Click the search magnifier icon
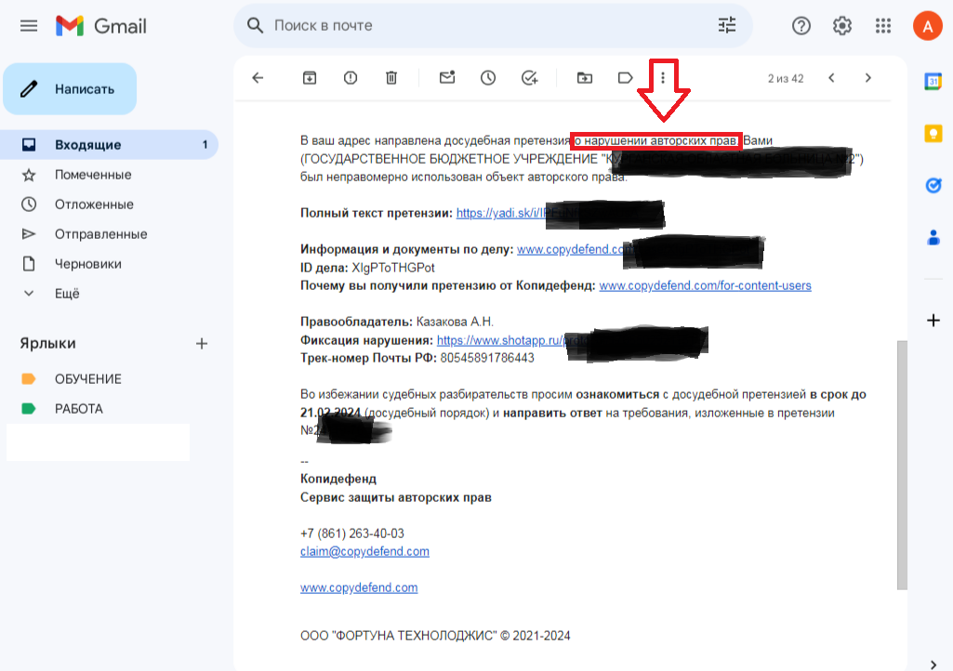The width and height of the screenshot is (953, 671). coord(255,25)
